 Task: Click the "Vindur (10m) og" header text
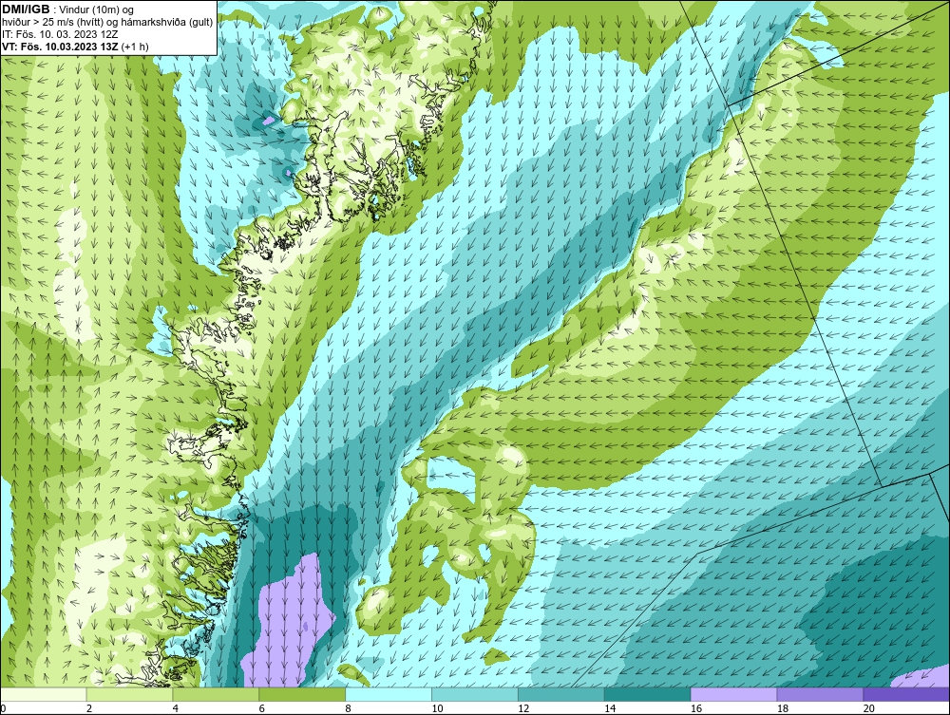click(98, 9)
